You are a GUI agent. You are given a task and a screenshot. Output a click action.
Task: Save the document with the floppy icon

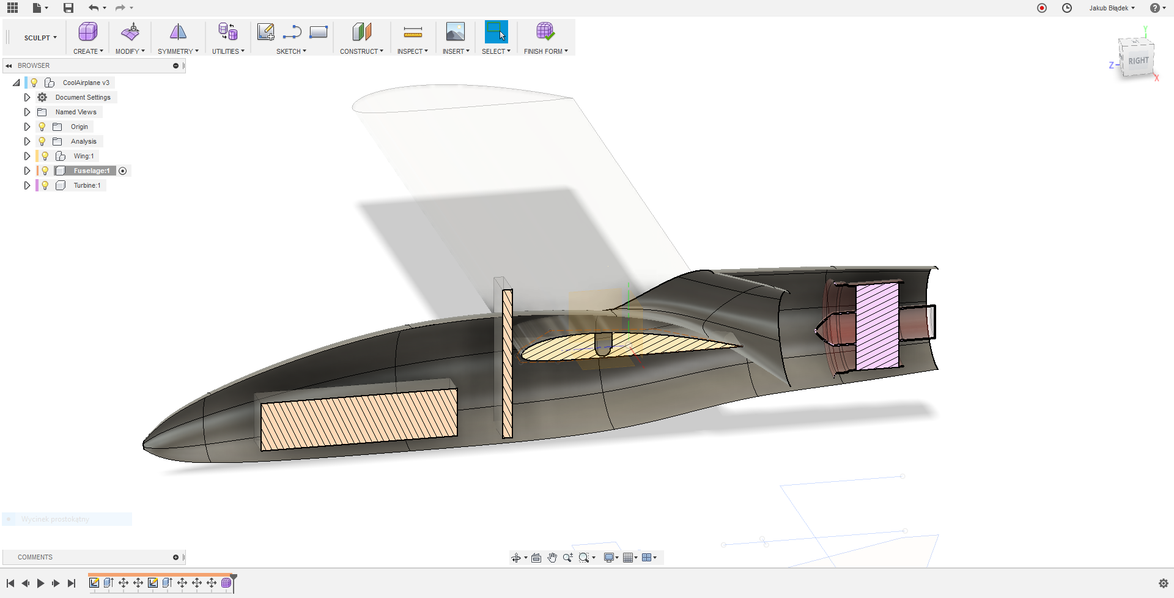(x=68, y=8)
